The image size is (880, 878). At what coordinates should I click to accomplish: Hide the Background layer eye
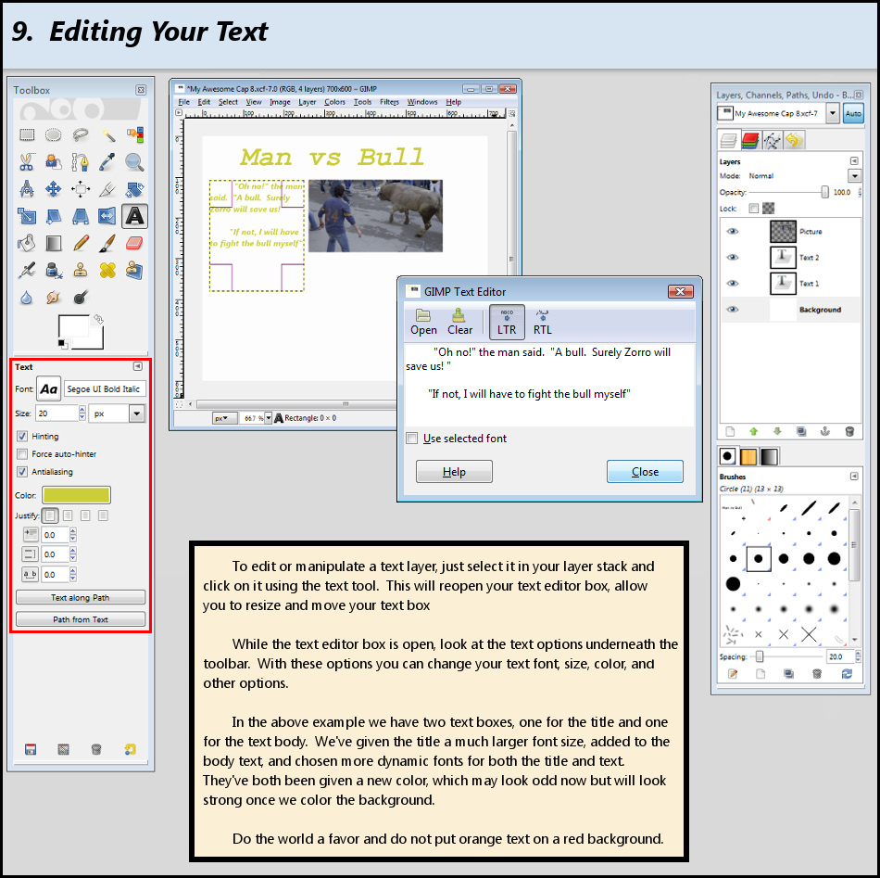click(x=733, y=310)
